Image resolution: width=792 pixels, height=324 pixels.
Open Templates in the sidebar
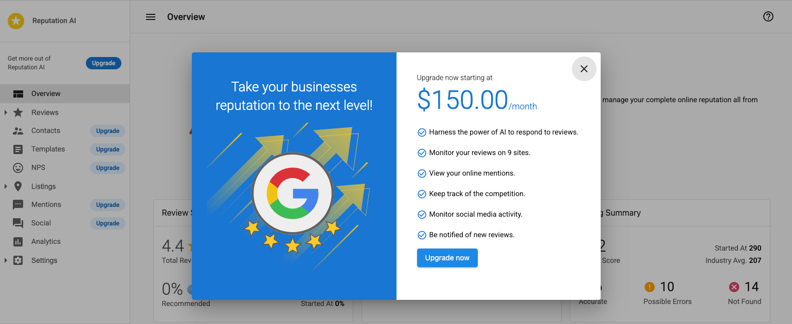click(x=48, y=149)
